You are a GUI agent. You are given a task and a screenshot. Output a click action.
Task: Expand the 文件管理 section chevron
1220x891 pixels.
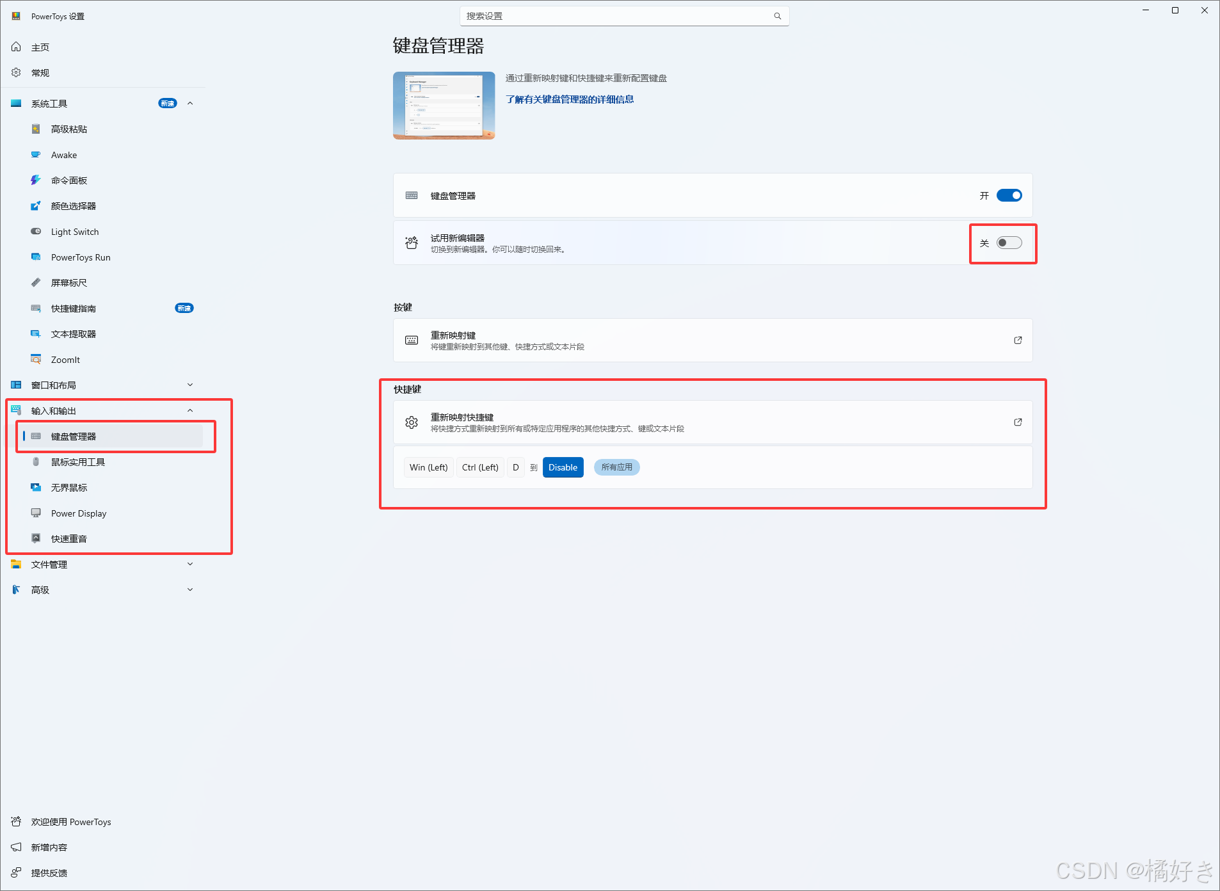click(x=190, y=564)
